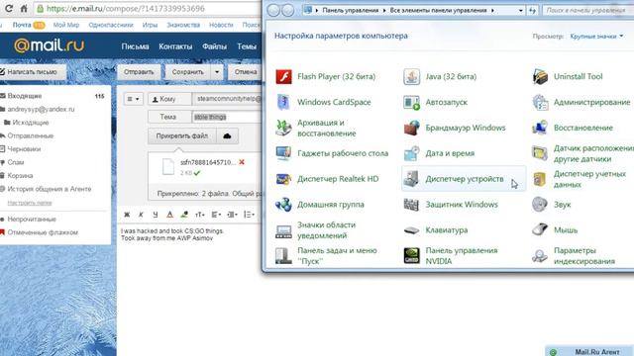Open Гаджеты рабочего стола icon

click(x=284, y=153)
